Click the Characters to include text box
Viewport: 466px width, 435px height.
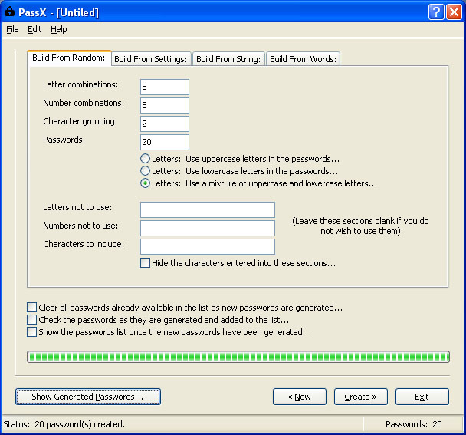click(x=207, y=246)
